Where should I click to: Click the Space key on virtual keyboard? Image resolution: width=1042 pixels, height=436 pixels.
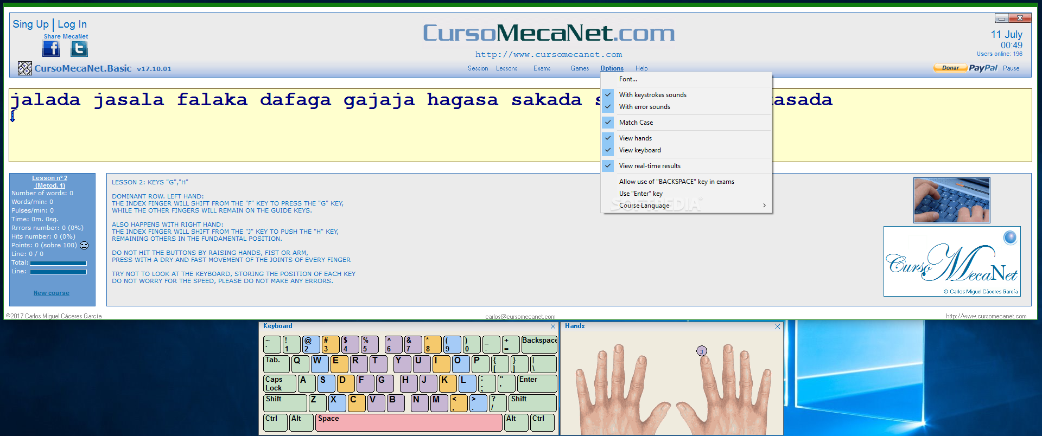click(409, 422)
